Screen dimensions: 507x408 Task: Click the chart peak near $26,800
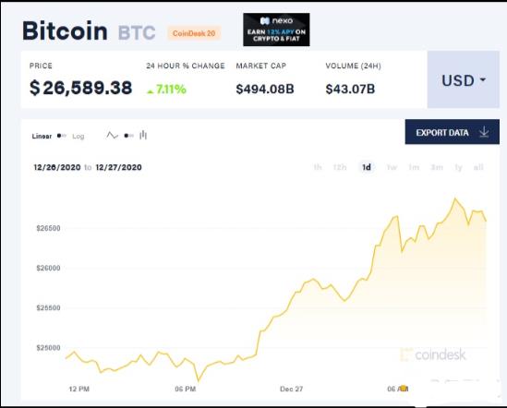tap(455, 198)
